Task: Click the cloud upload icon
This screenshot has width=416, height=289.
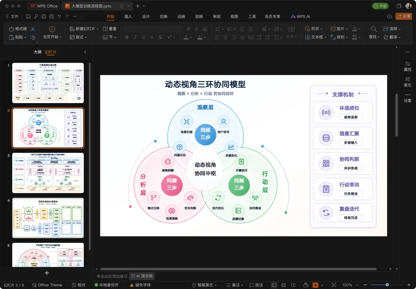Action: click(x=389, y=17)
